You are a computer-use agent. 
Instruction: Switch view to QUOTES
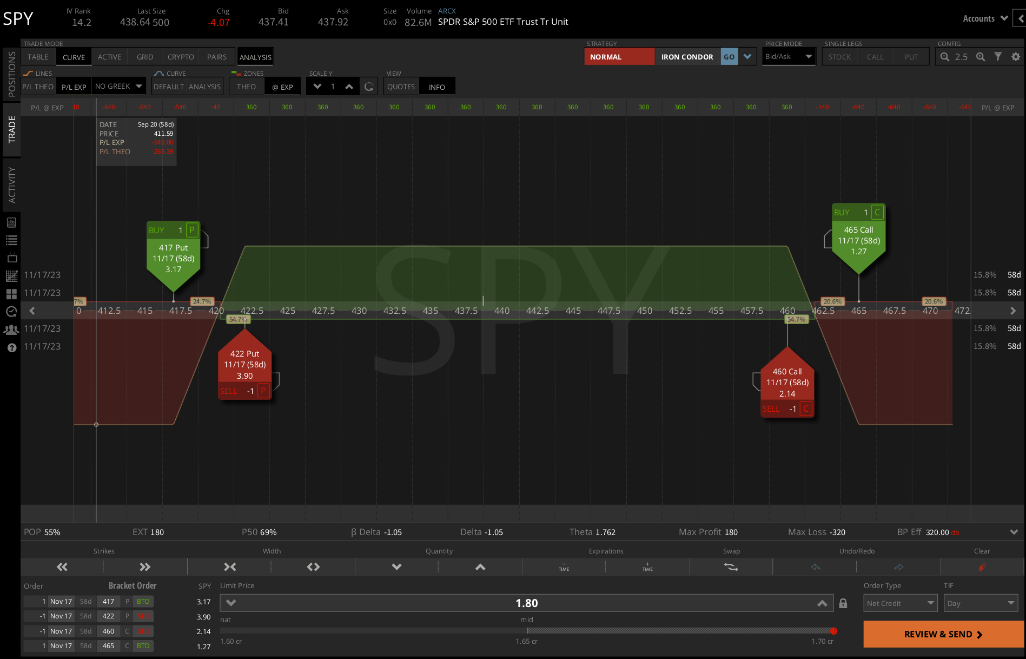pos(401,87)
